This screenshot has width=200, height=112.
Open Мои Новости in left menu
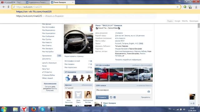point(47,42)
